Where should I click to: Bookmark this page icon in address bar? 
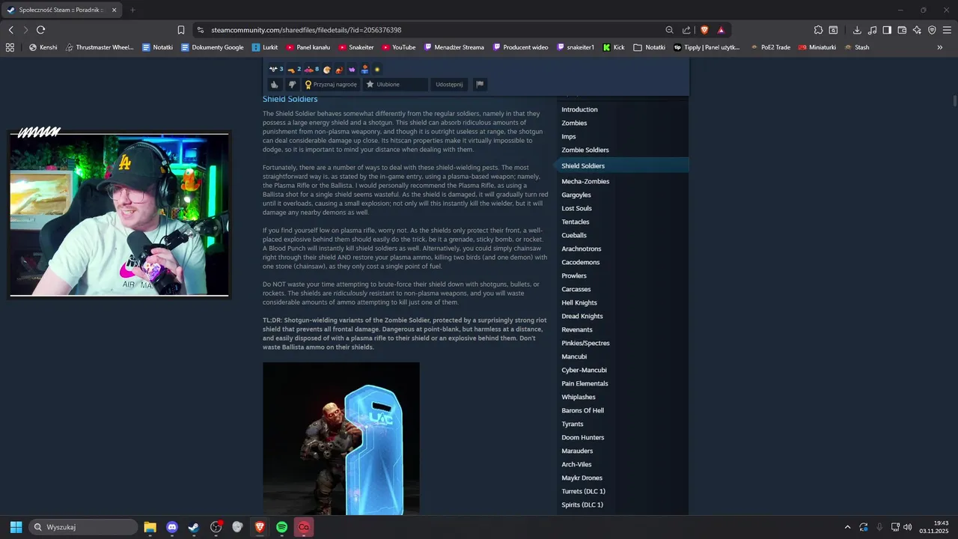click(x=181, y=30)
